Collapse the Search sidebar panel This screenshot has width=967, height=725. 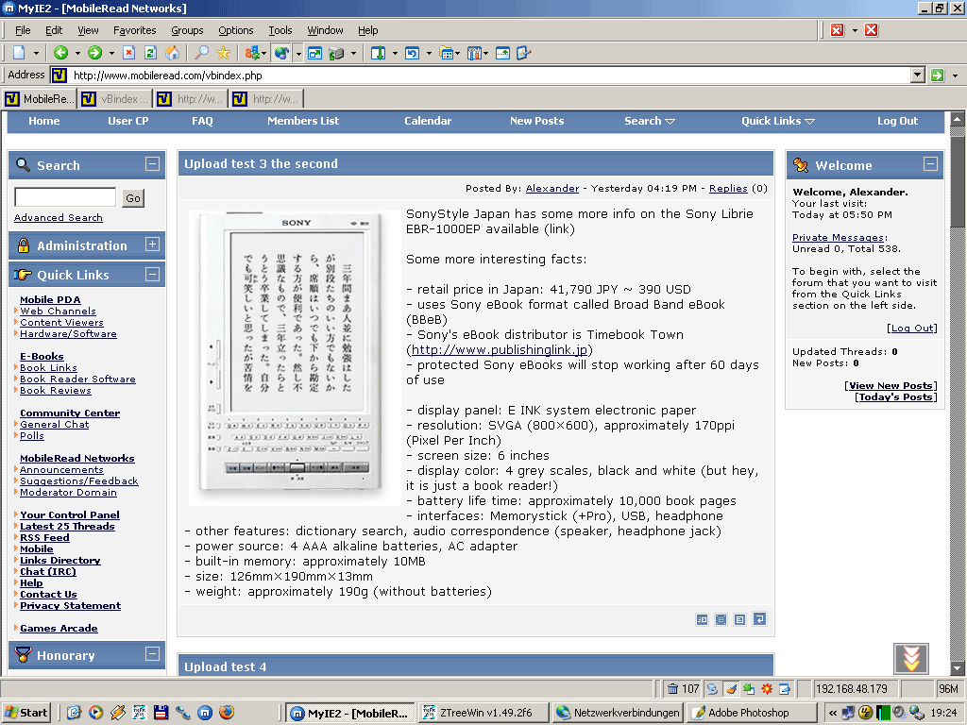coord(152,164)
